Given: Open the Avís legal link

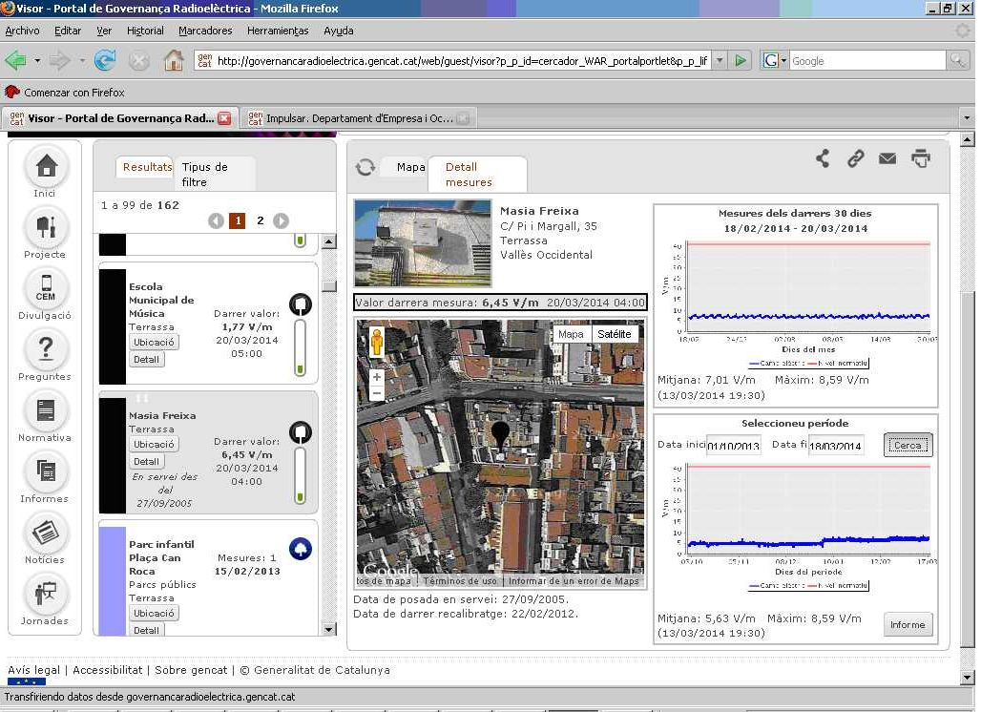Looking at the screenshot, I should (x=33, y=670).
